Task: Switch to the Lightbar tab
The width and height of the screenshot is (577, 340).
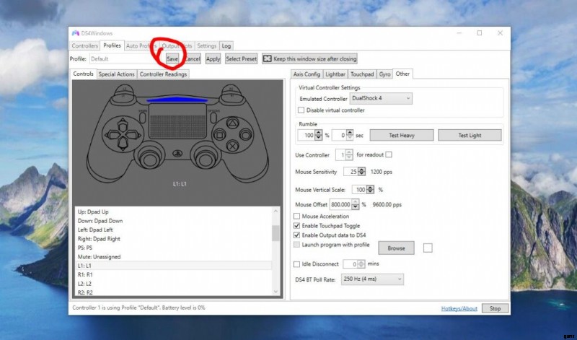Action: [x=335, y=74]
